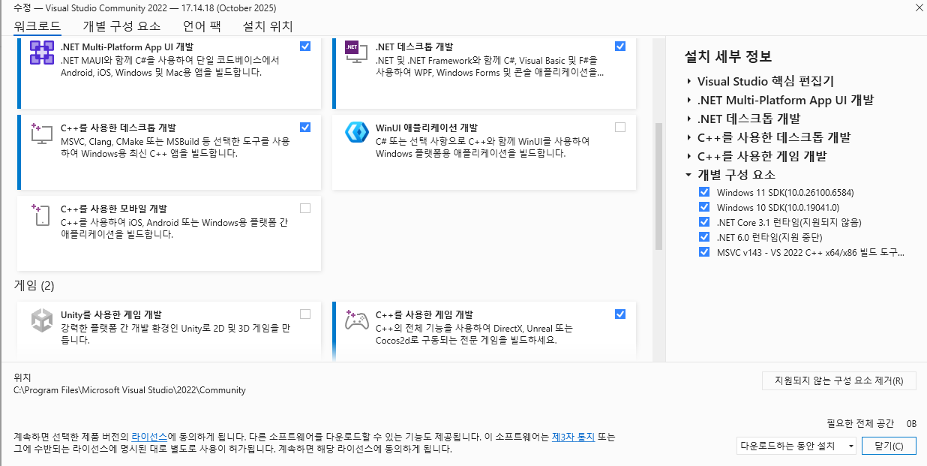927x466 pixels.
Task: Click the 설치 세부 정보 heading
Action: pos(728,57)
